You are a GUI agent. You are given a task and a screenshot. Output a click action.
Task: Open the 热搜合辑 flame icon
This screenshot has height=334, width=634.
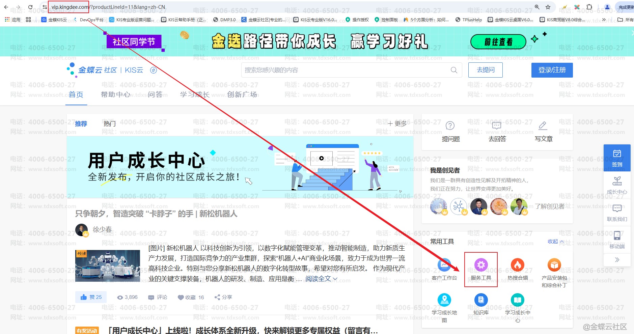pyautogui.click(x=518, y=265)
